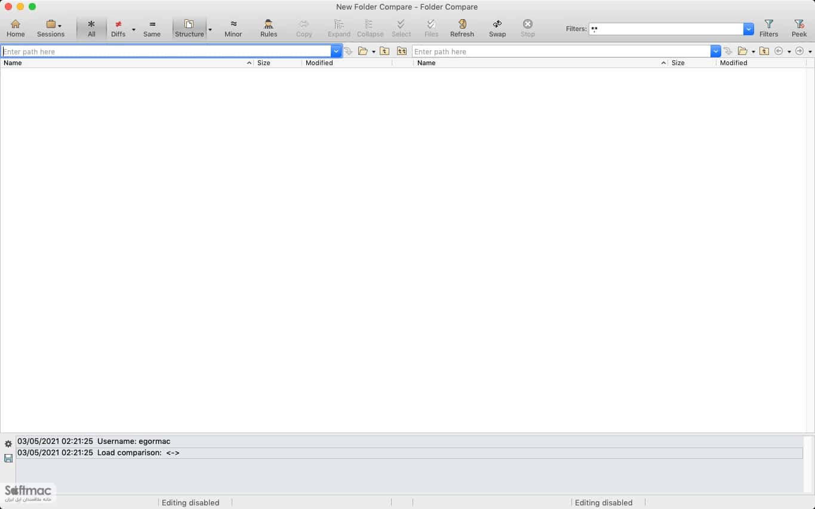
Task: Click into the Filters text field
Action: tap(666, 29)
